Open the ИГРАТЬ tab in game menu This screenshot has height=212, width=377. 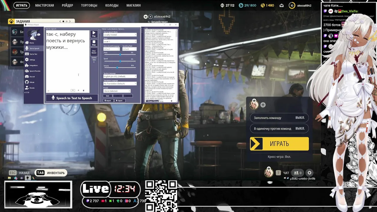pyautogui.click(x=22, y=5)
